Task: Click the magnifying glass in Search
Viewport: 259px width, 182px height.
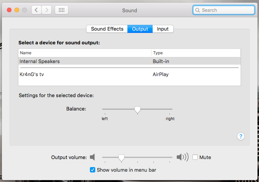Action: tap(197, 10)
